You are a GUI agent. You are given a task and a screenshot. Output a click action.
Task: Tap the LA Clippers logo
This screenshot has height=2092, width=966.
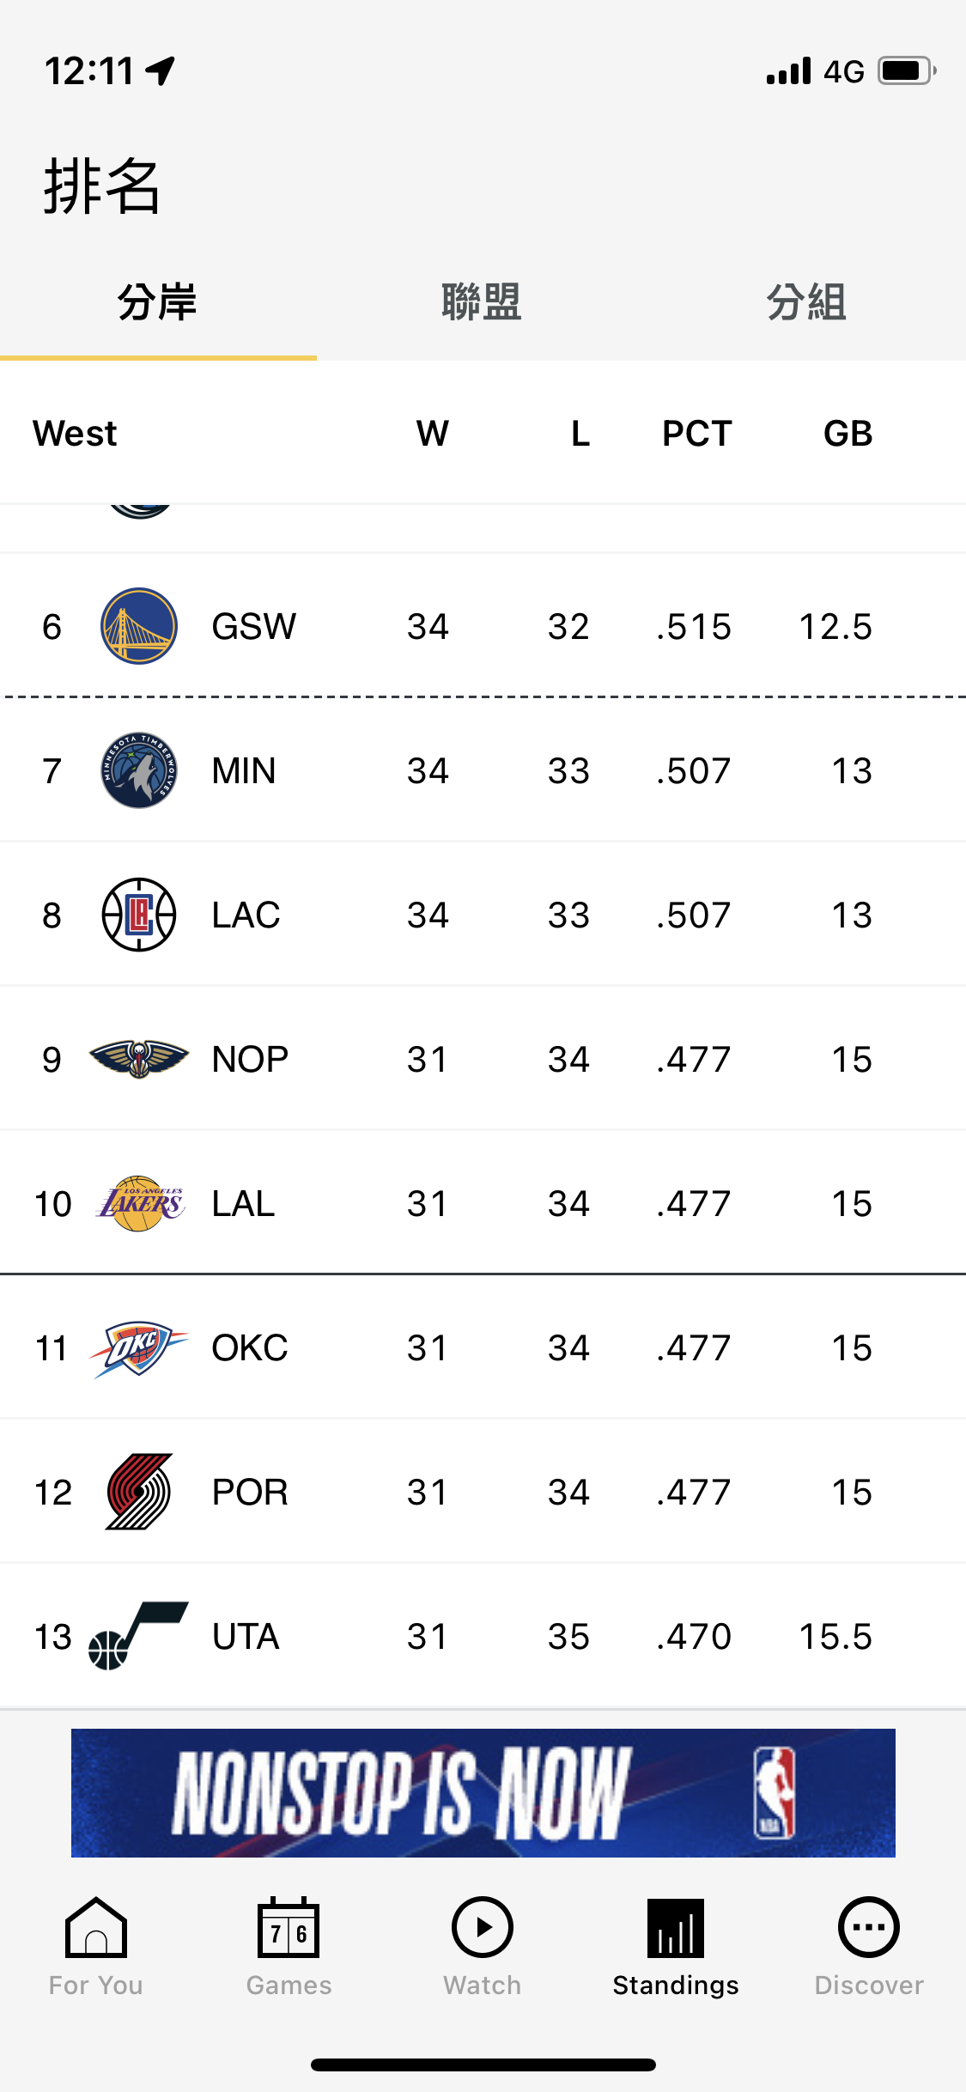(139, 915)
